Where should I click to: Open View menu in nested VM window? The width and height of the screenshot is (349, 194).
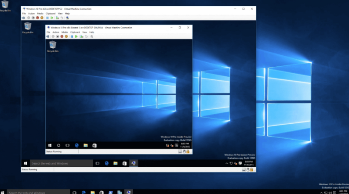pyautogui.click(x=84, y=32)
